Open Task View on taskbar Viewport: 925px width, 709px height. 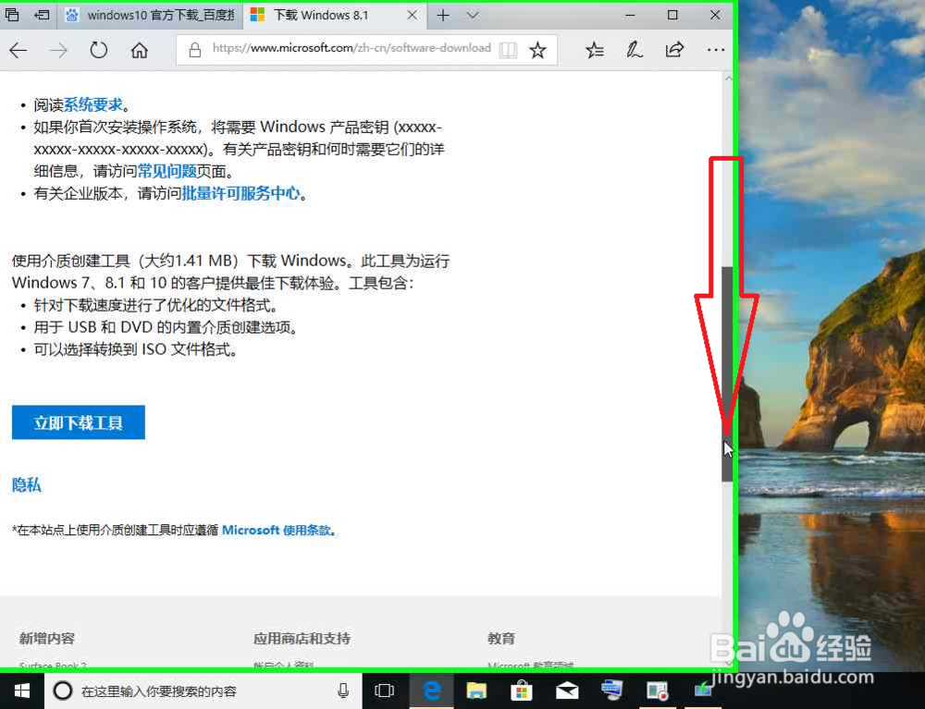(x=384, y=691)
